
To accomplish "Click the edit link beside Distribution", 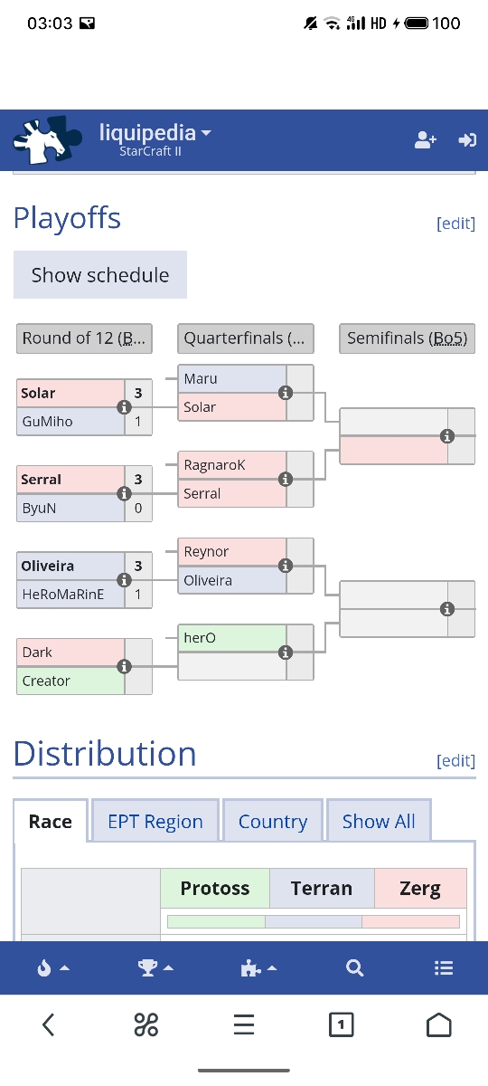I will [455, 760].
